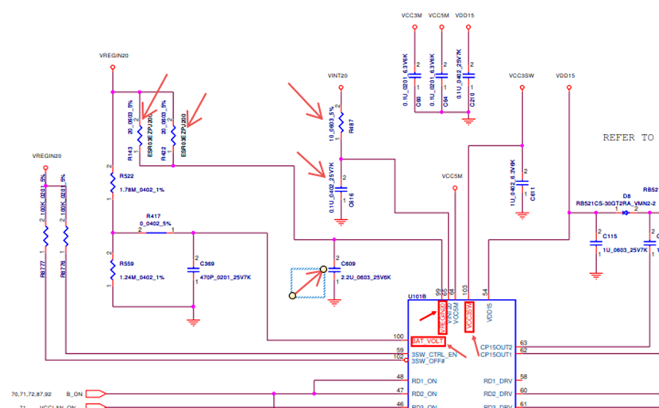
Task: Select capacitor C611 below VCC3SW
Action: [x=522, y=191]
